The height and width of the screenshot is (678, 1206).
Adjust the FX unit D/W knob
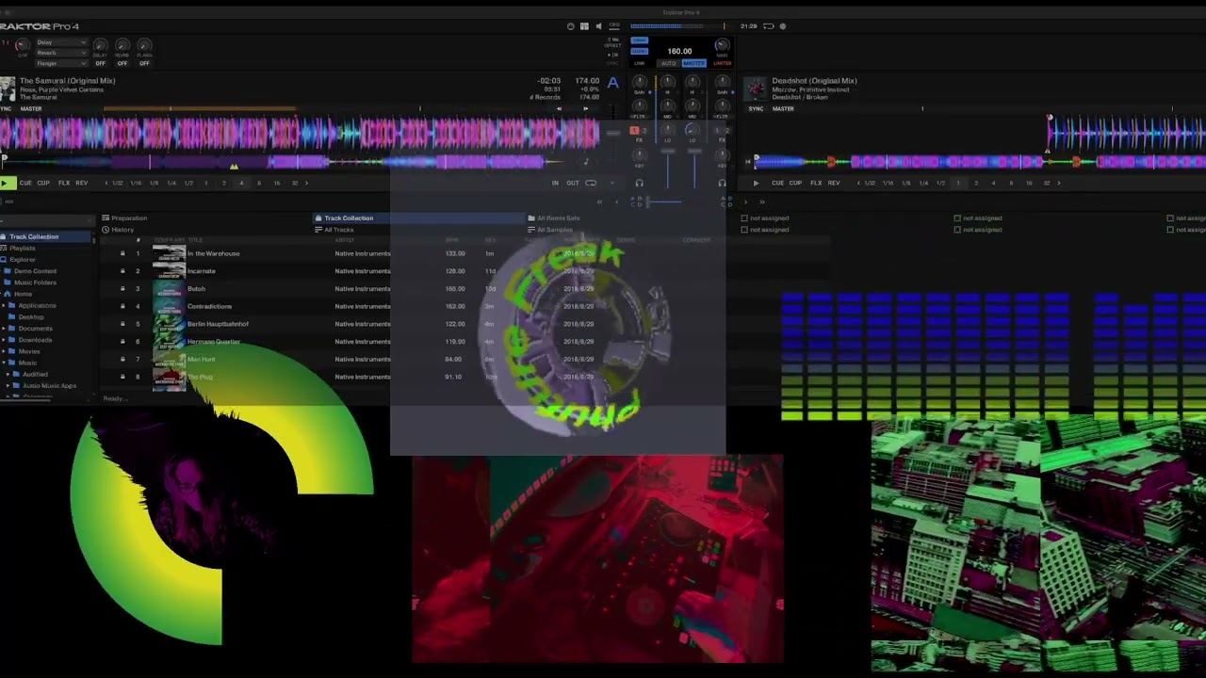point(23,45)
